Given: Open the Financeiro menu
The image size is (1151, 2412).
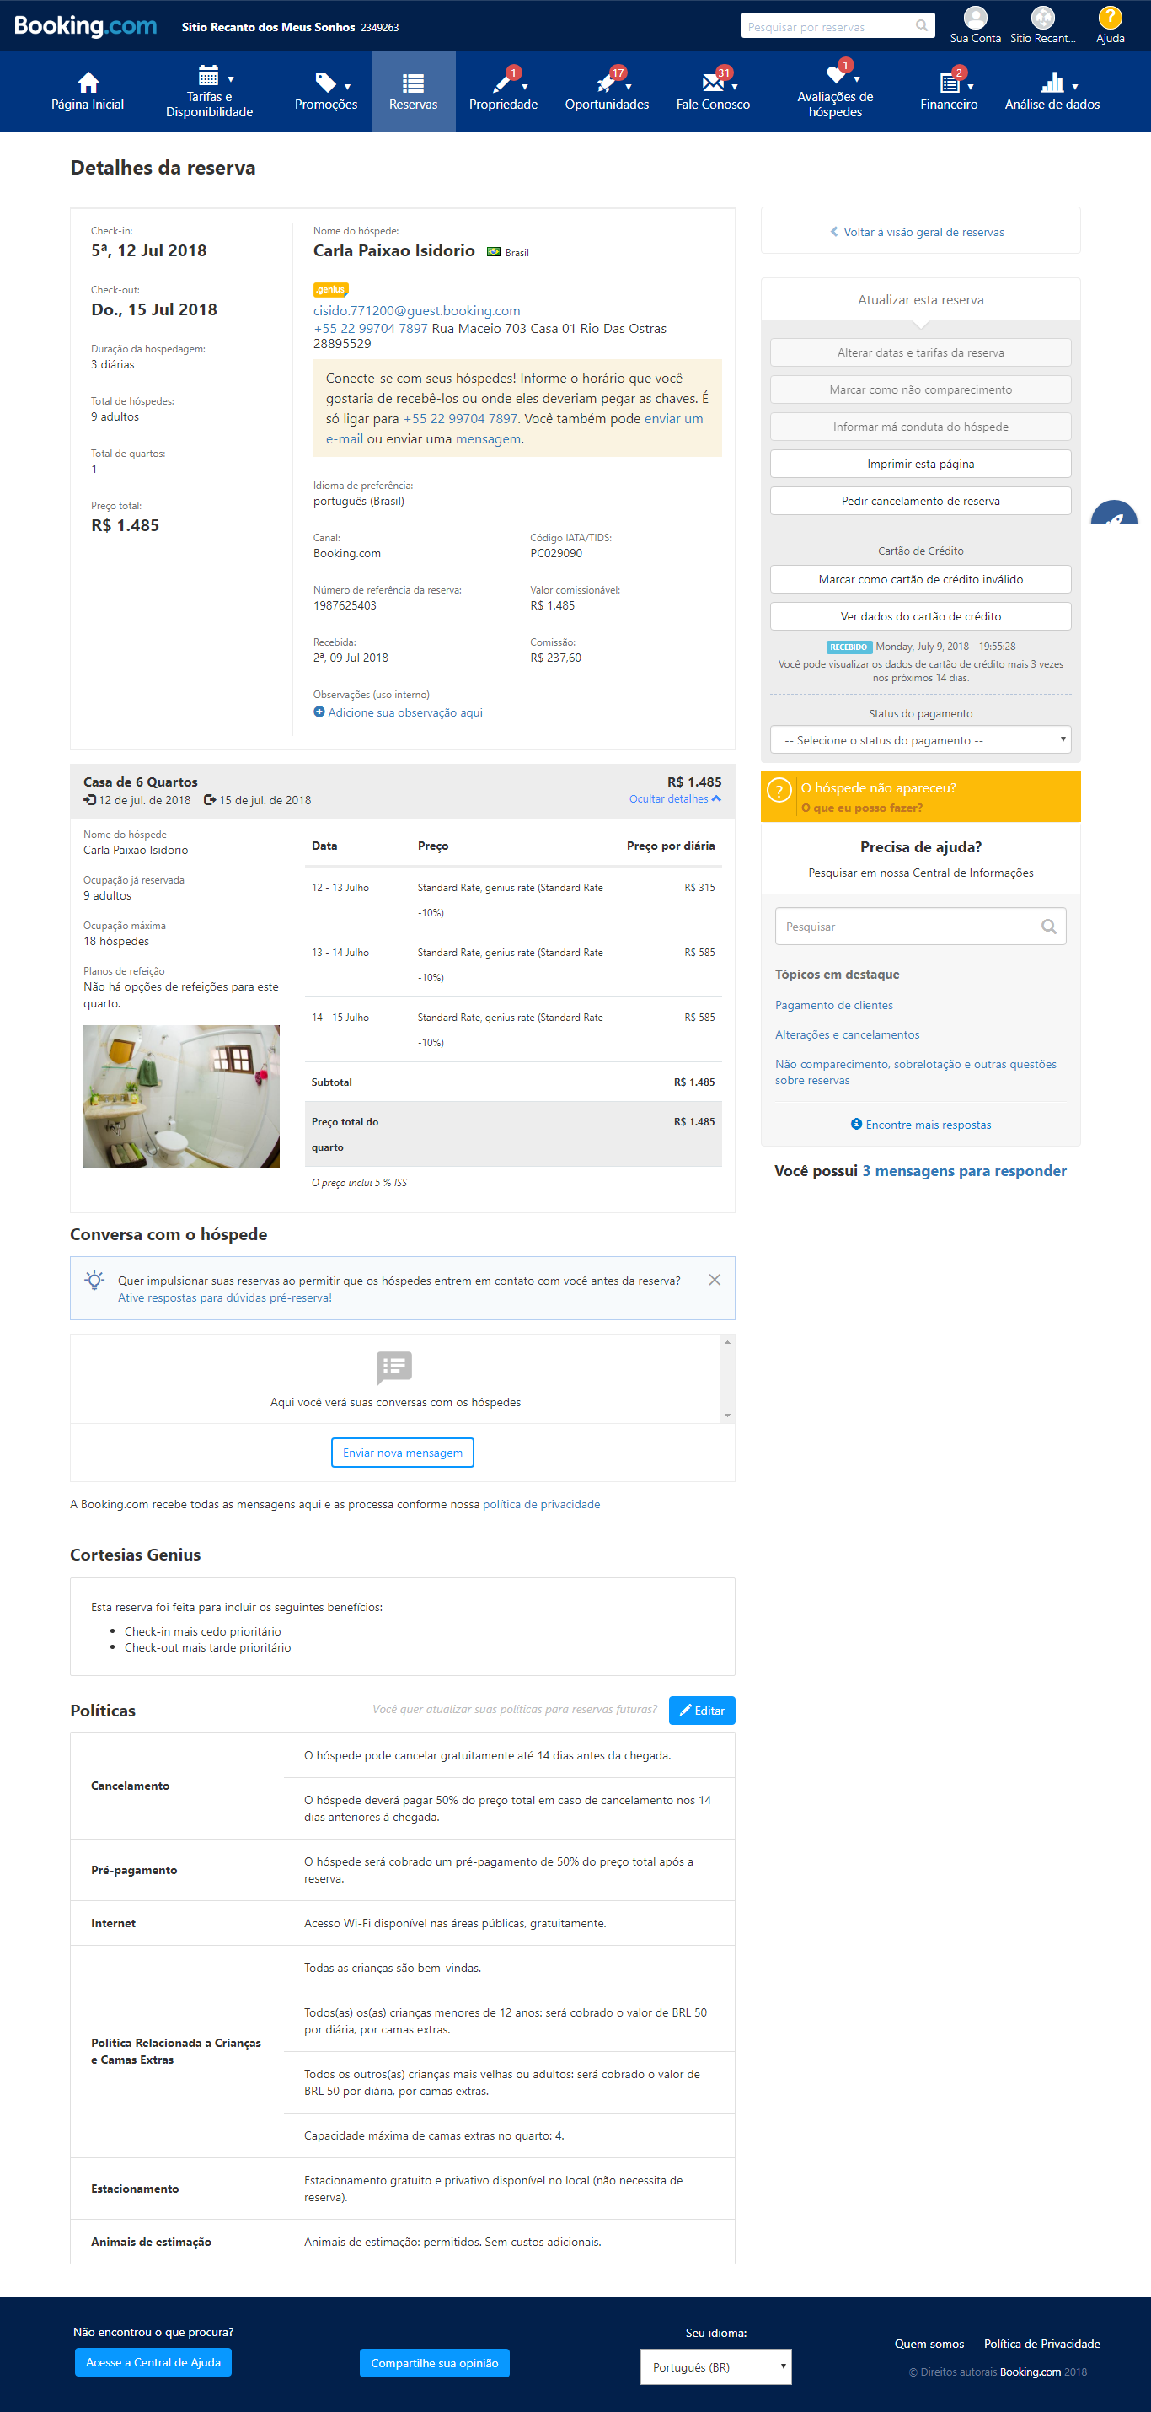Looking at the screenshot, I should tap(949, 92).
